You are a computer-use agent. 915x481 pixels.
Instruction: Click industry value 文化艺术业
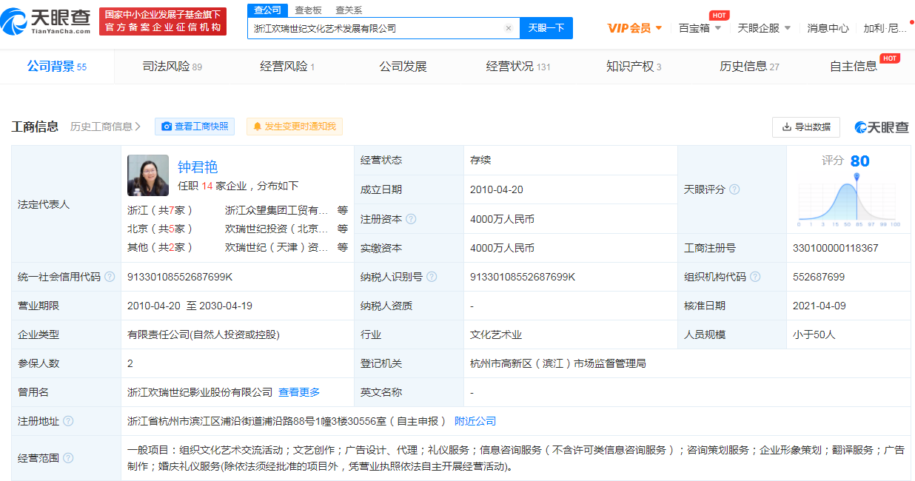coord(496,334)
